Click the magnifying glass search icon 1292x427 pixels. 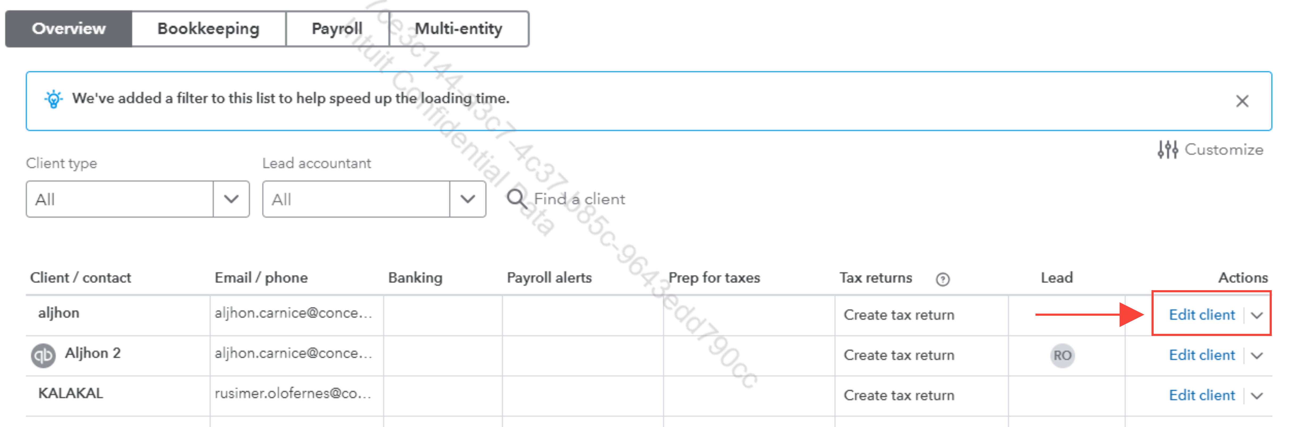coord(516,199)
